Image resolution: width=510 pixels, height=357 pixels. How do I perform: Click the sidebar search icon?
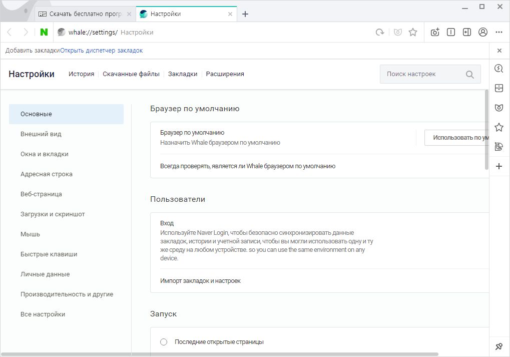(499, 69)
